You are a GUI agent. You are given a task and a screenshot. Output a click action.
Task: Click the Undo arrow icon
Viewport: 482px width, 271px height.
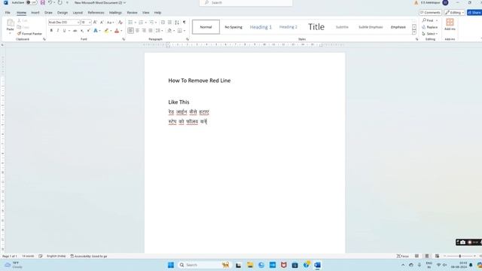coord(50,2)
